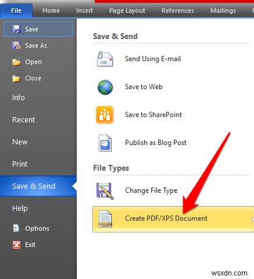
Task: Choose the Open label in the File menu
Action: coord(33,62)
